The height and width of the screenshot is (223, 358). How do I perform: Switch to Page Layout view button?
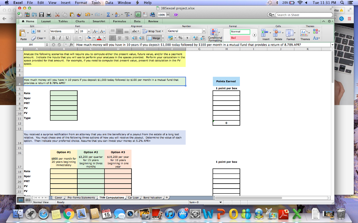28,200
